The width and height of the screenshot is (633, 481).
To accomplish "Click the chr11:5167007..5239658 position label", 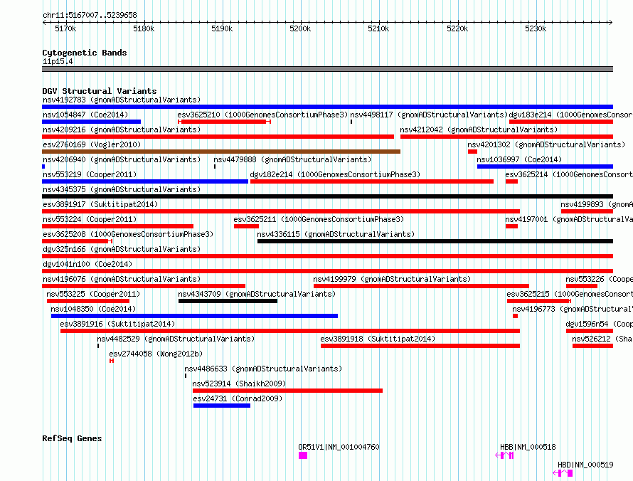I will (90, 16).
